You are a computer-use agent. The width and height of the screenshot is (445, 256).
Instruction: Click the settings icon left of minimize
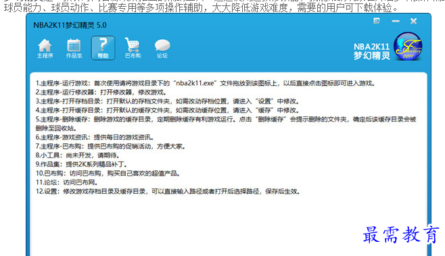tap(377, 21)
